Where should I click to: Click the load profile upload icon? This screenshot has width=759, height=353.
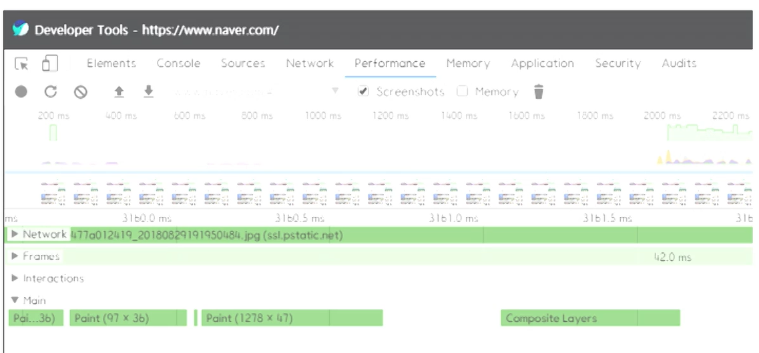(x=119, y=91)
